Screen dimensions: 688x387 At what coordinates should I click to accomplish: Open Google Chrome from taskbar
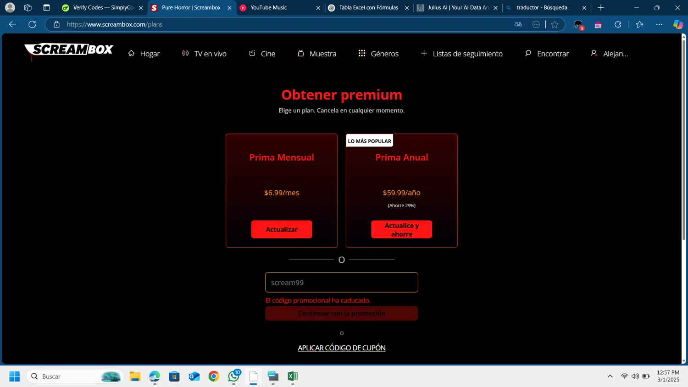[x=214, y=376]
